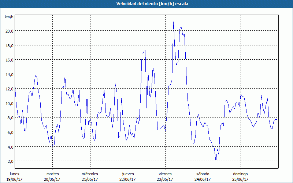Click the 14,0 y-axis value
293x183 pixels.
tap(9, 74)
